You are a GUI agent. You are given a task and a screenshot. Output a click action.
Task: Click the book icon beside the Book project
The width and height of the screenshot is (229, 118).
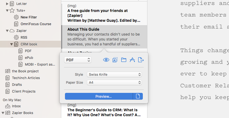tap(8, 71)
